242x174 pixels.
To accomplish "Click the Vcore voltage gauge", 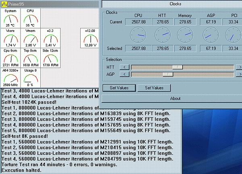I will pyautogui.click(x=10, y=38).
